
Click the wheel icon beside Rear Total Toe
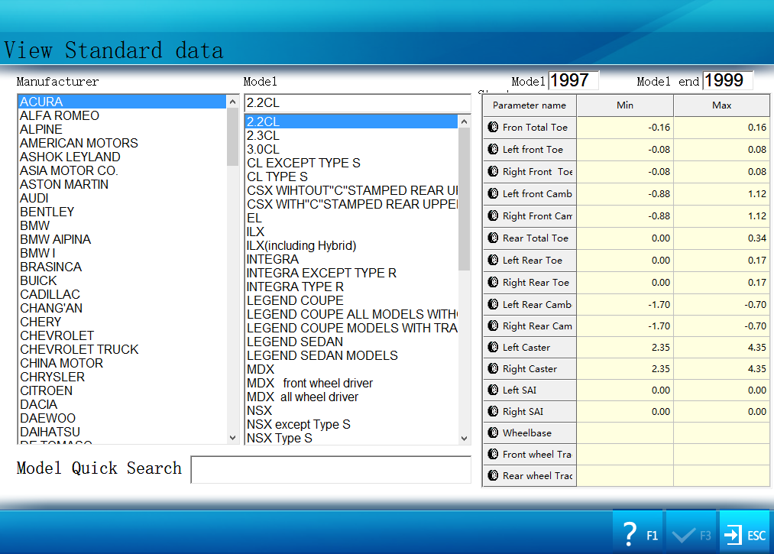pos(493,238)
